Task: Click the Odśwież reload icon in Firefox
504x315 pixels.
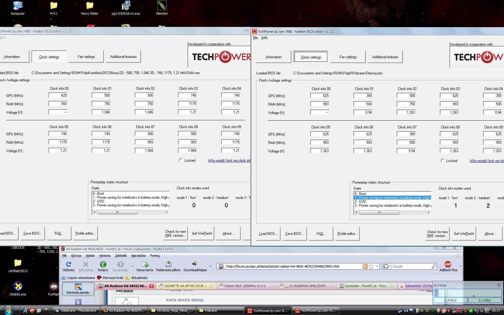Action: (68, 264)
